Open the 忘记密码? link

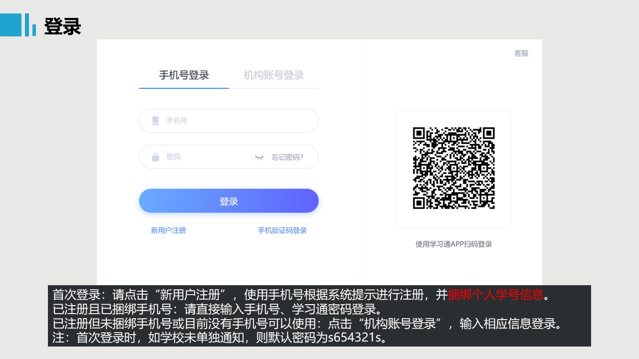288,157
